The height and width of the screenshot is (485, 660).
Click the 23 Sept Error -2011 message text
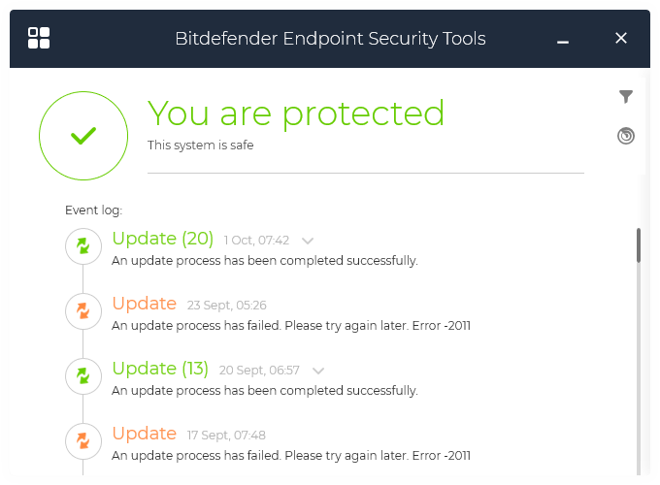[291, 326]
